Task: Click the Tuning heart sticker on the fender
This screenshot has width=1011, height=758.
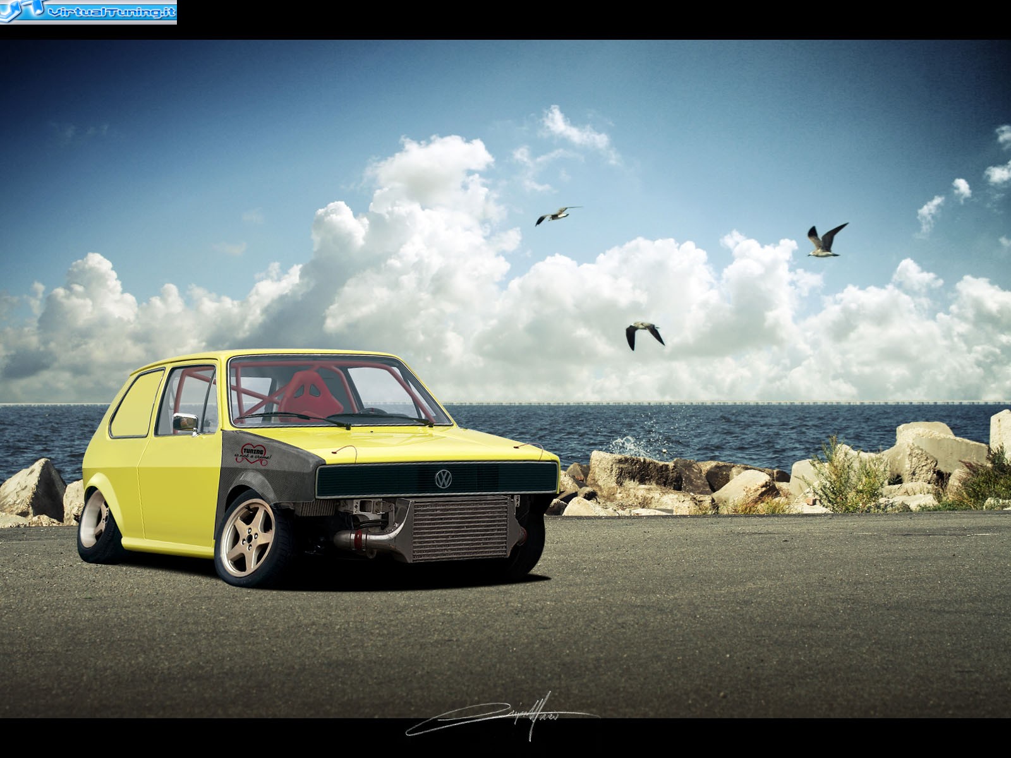Action: pos(254,454)
